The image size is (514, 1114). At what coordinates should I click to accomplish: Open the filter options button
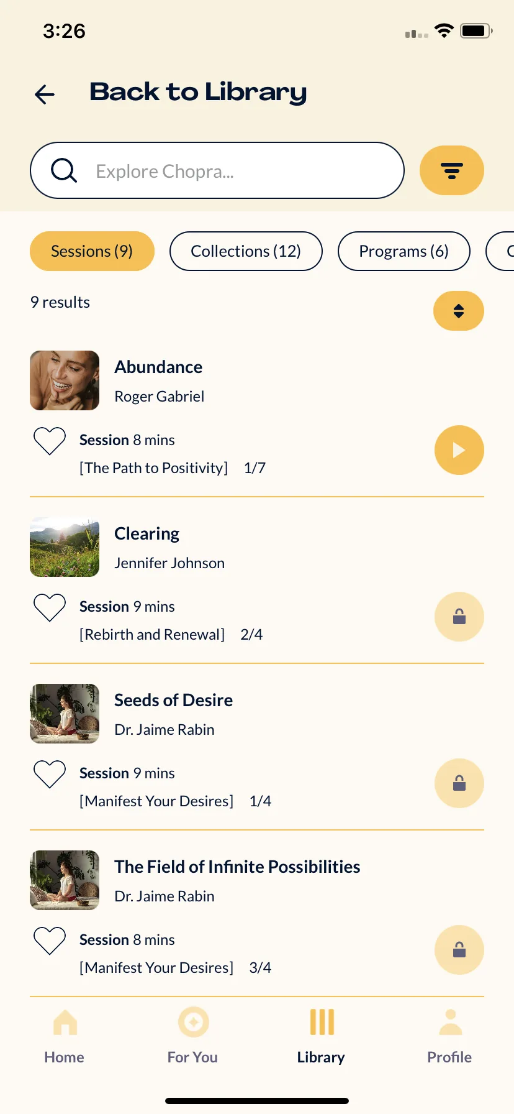pyautogui.click(x=452, y=170)
